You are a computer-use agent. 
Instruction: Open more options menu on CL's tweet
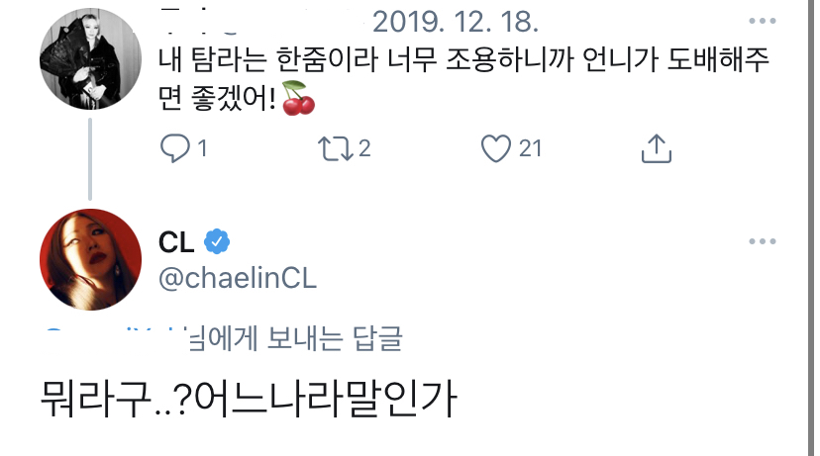(762, 241)
